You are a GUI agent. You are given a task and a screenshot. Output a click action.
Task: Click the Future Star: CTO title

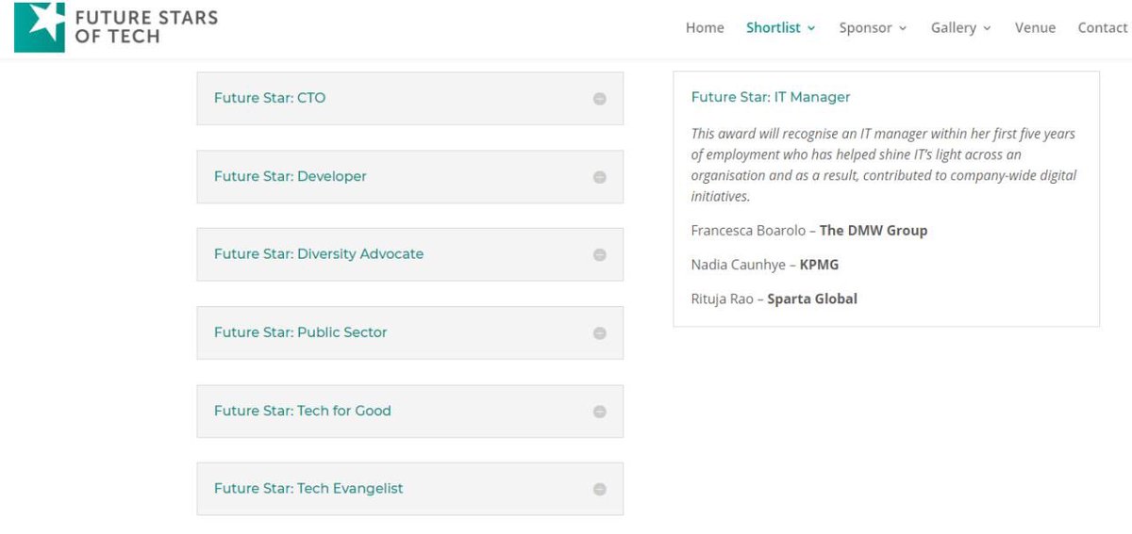[270, 98]
